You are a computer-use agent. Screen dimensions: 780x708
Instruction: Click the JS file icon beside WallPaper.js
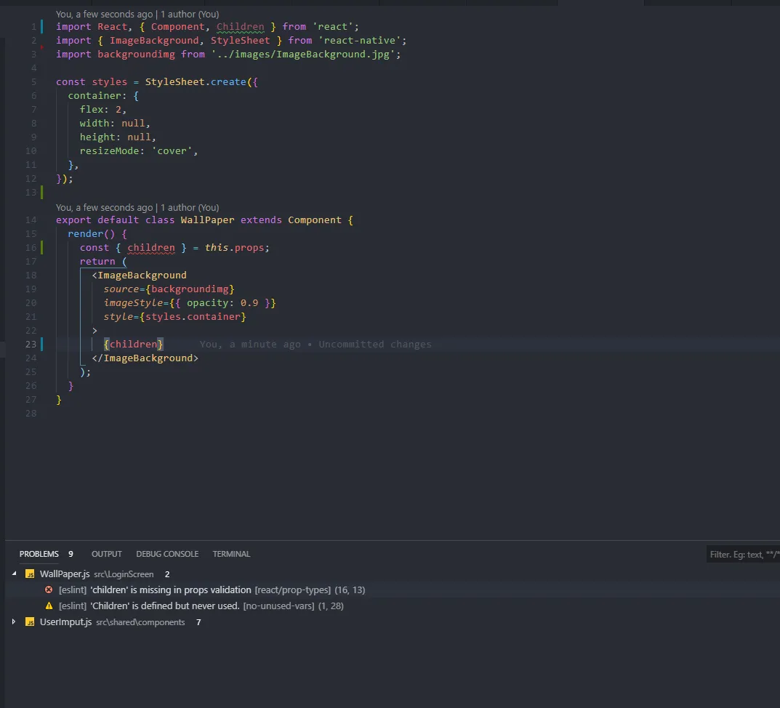[30, 574]
